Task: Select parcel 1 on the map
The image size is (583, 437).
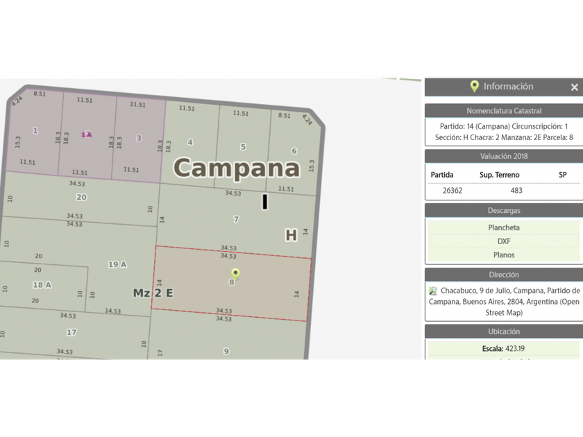Action: [35, 130]
